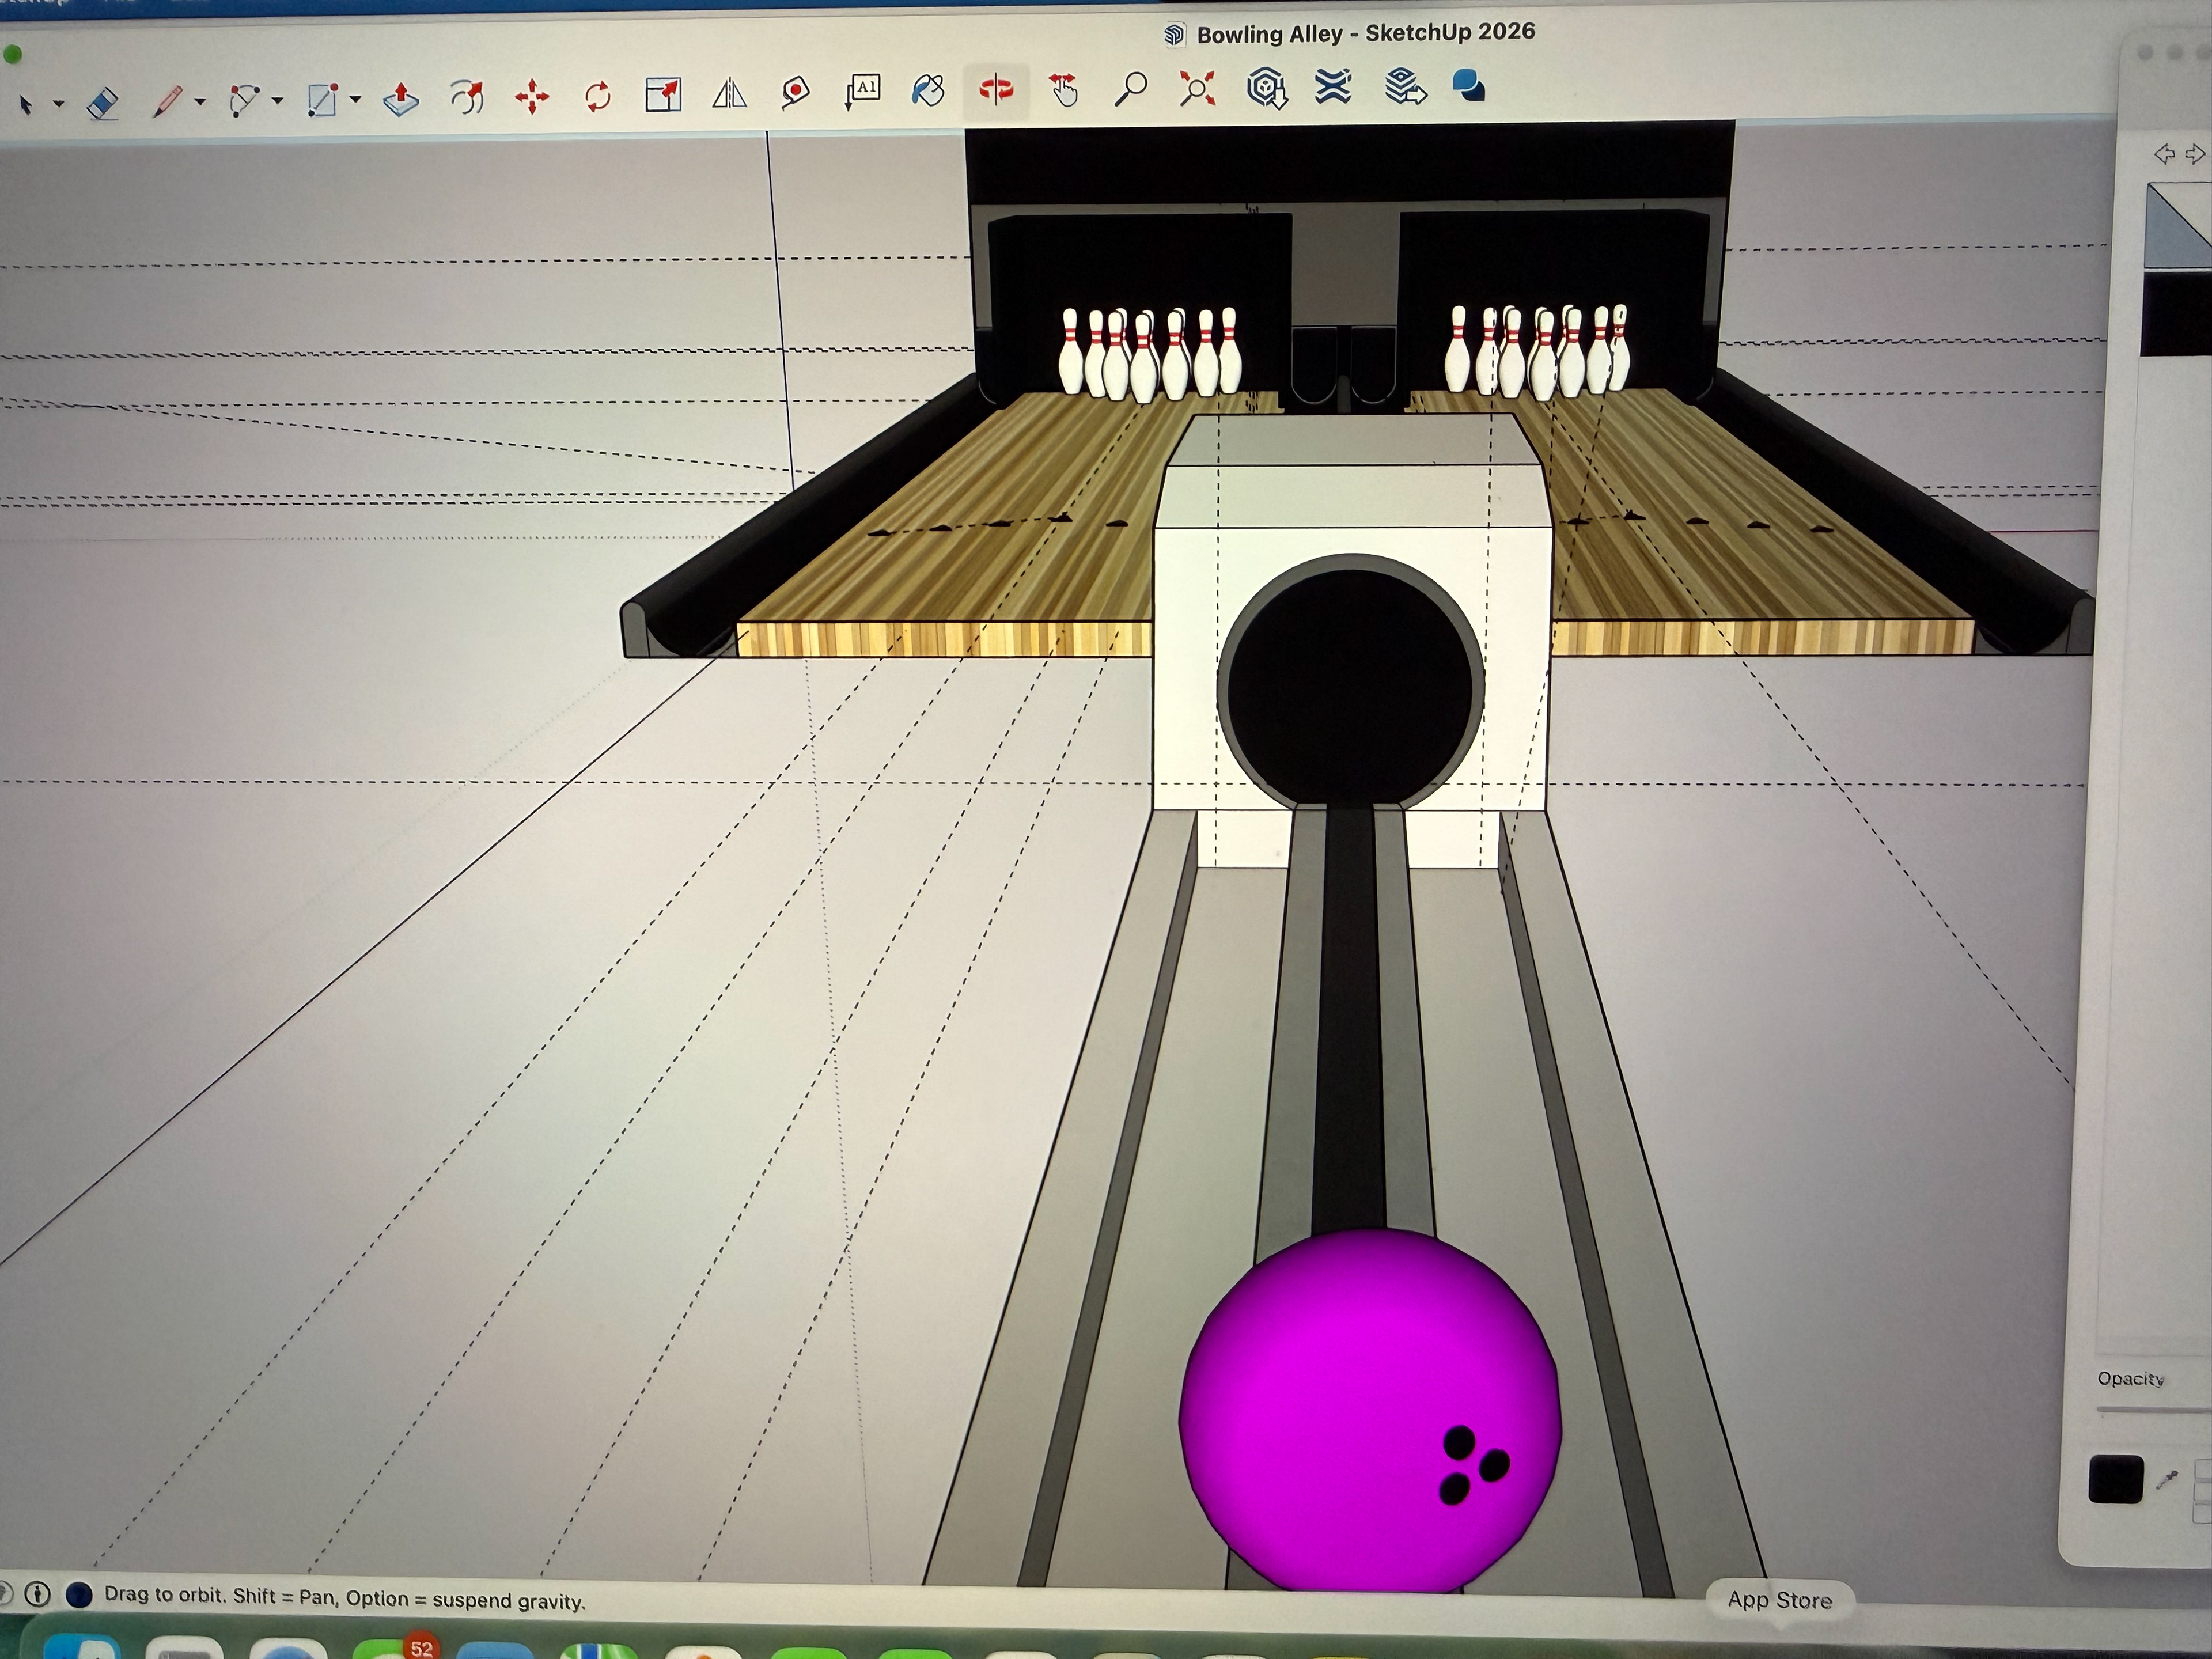This screenshot has width=2212, height=1659.
Task: Select the Pan hand tool
Action: click(x=1064, y=90)
